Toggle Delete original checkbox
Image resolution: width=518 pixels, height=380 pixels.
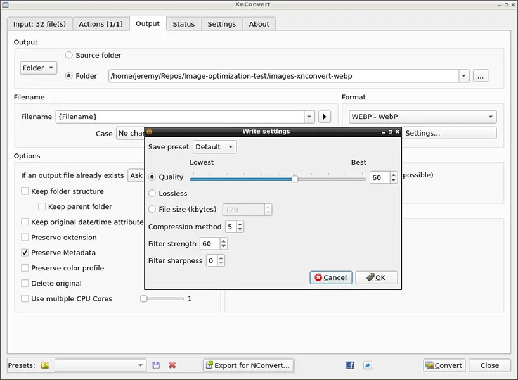pos(25,283)
